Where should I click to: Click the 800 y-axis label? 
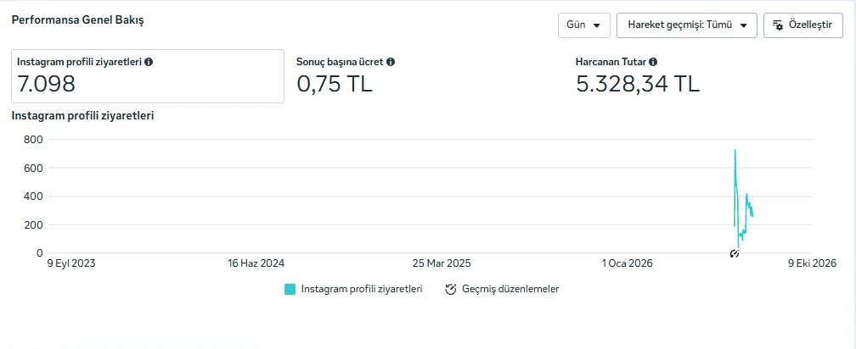click(33, 140)
